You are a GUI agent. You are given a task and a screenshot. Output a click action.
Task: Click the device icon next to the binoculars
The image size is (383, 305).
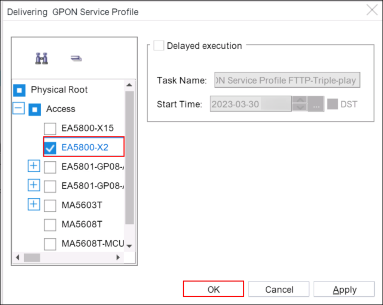click(75, 58)
